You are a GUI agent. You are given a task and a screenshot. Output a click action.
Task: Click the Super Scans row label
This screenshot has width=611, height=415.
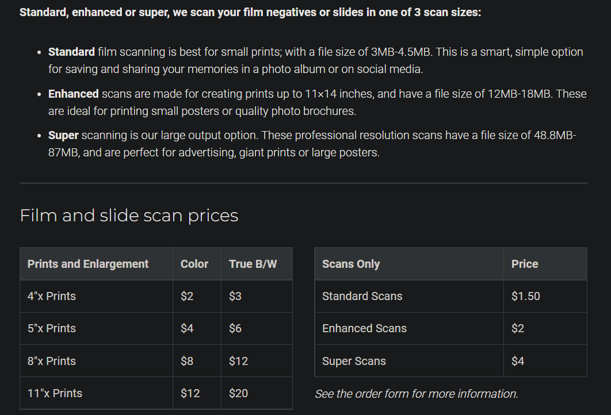pyautogui.click(x=354, y=361)
